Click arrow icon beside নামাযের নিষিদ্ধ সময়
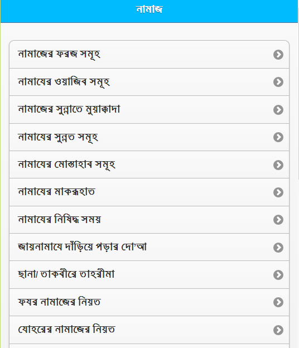The width and height of the screenshot is (299, 348). [x=278, y=220]
